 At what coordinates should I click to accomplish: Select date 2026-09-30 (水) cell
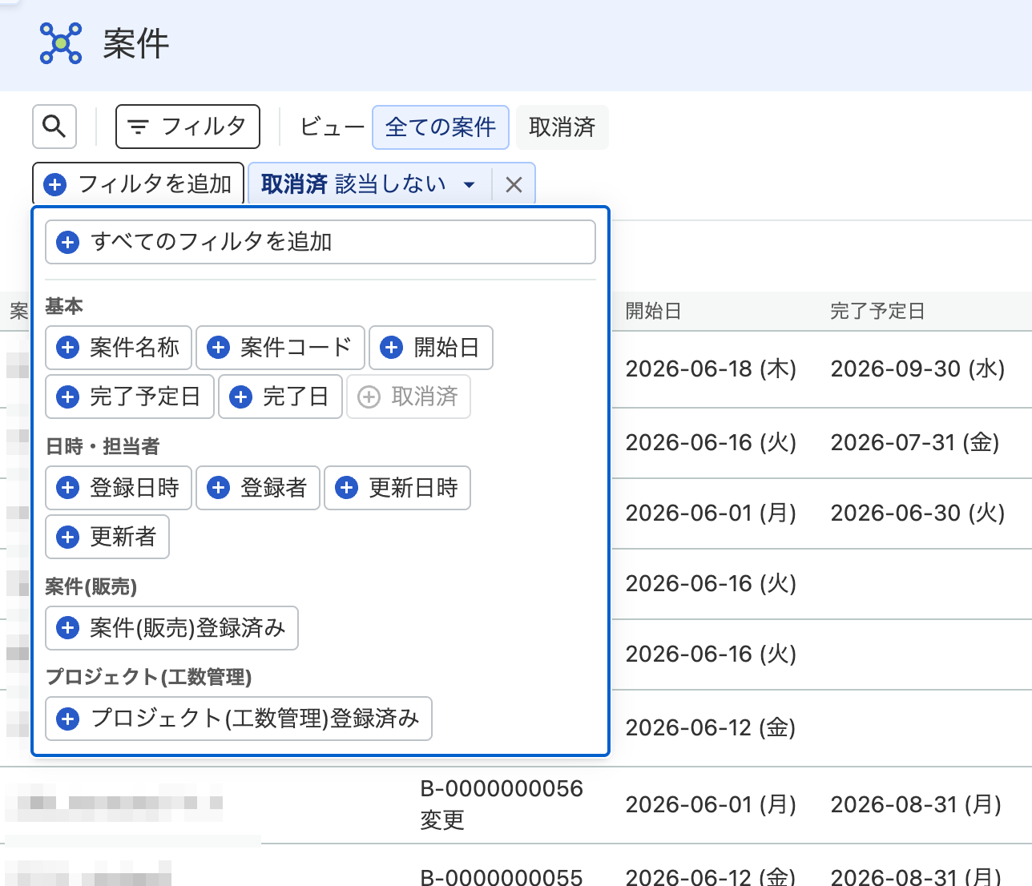coord(917,369)
